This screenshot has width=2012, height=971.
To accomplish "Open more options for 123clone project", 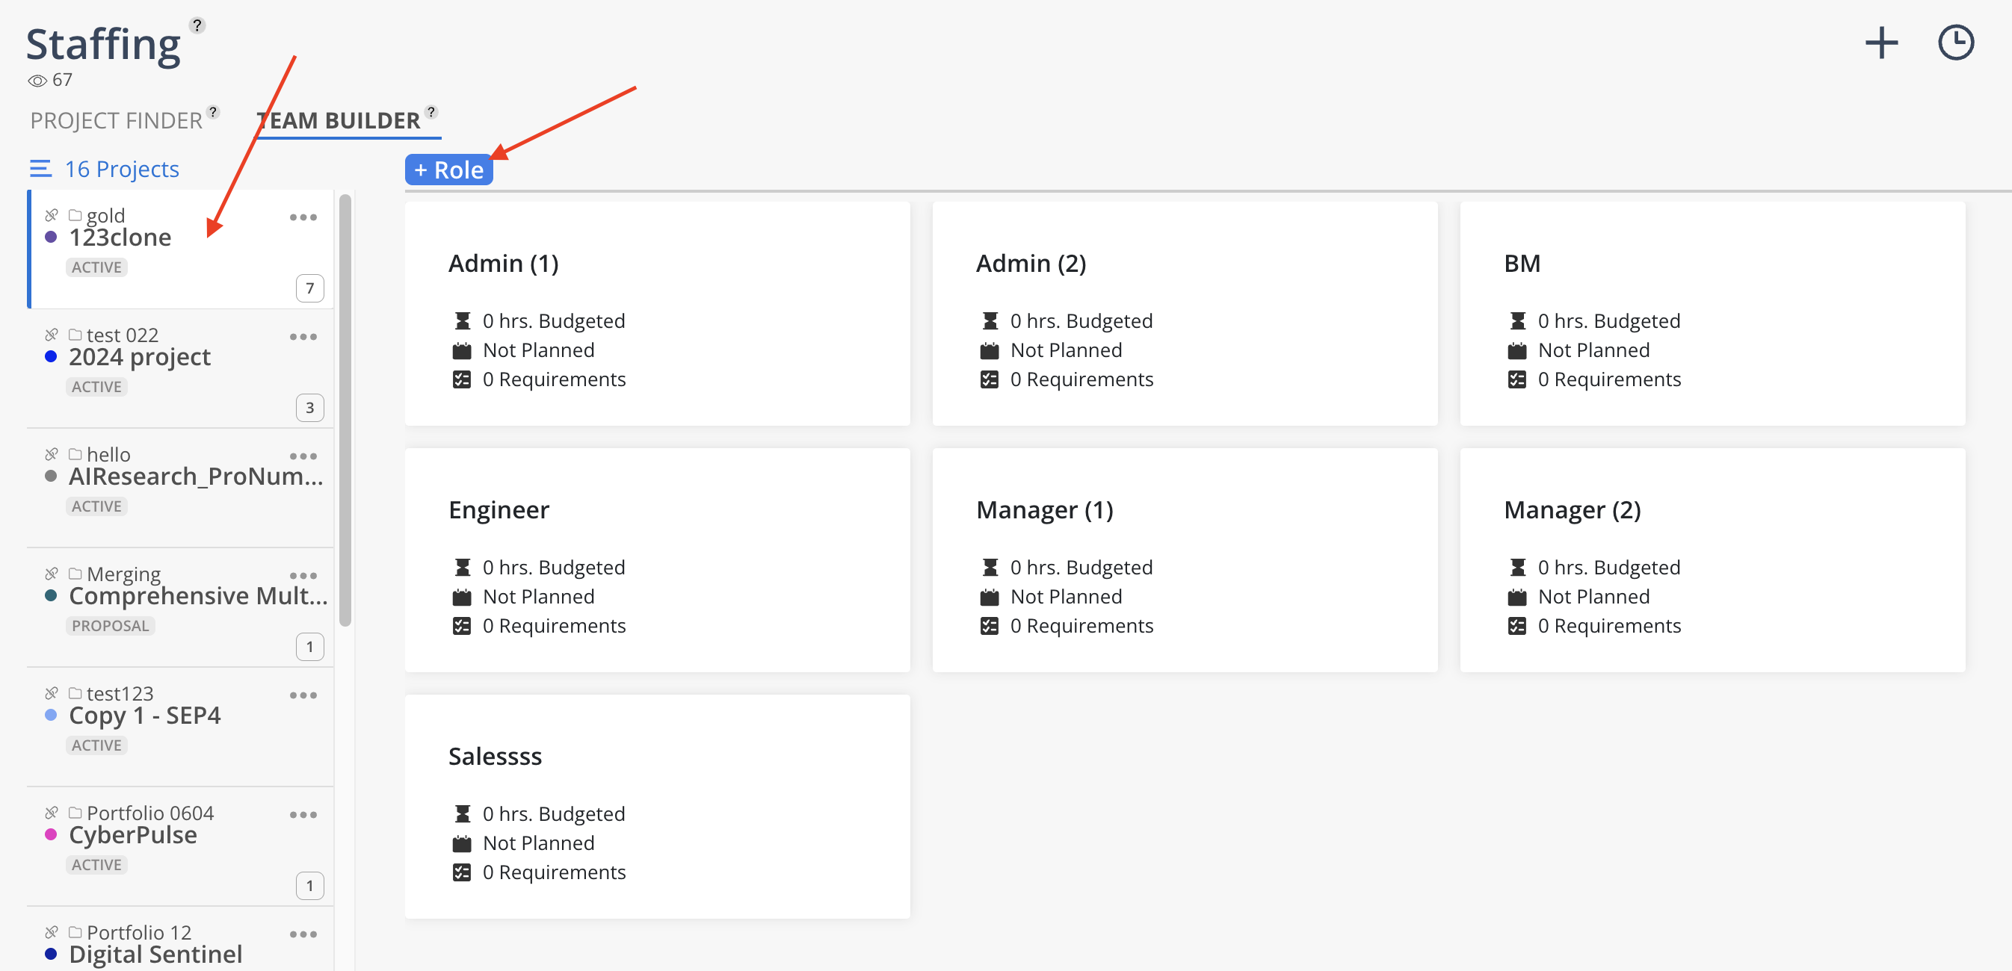I will point(303,217).
